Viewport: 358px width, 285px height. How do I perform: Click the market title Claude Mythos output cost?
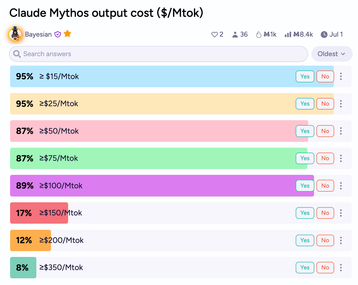pyautogui.click(x=106, y=13)
